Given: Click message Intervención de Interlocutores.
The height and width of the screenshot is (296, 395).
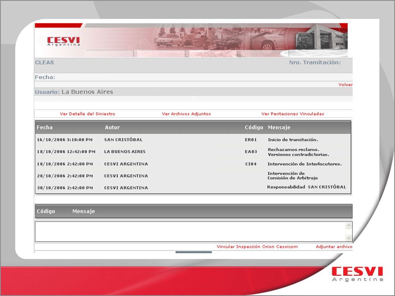Looking at the screenshot, I should 304,164.
